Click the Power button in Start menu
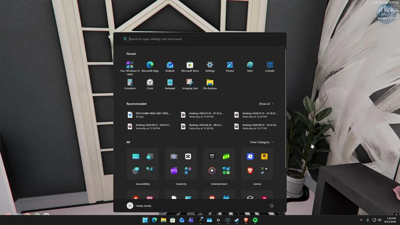 [272, 206]
